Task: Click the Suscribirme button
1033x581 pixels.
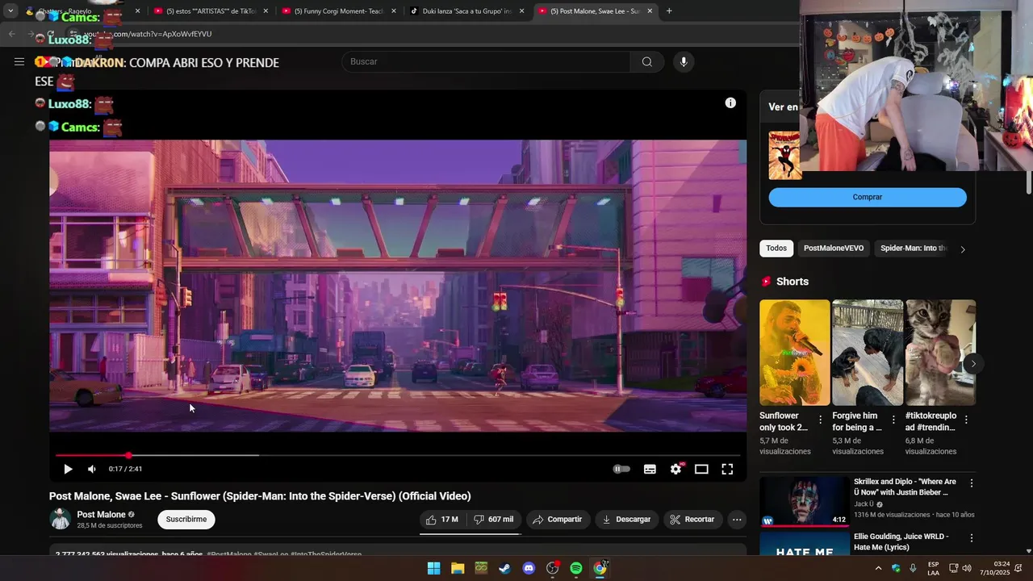Action: click(186, 520)
